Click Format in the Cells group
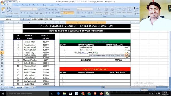 tap(129, 11)
